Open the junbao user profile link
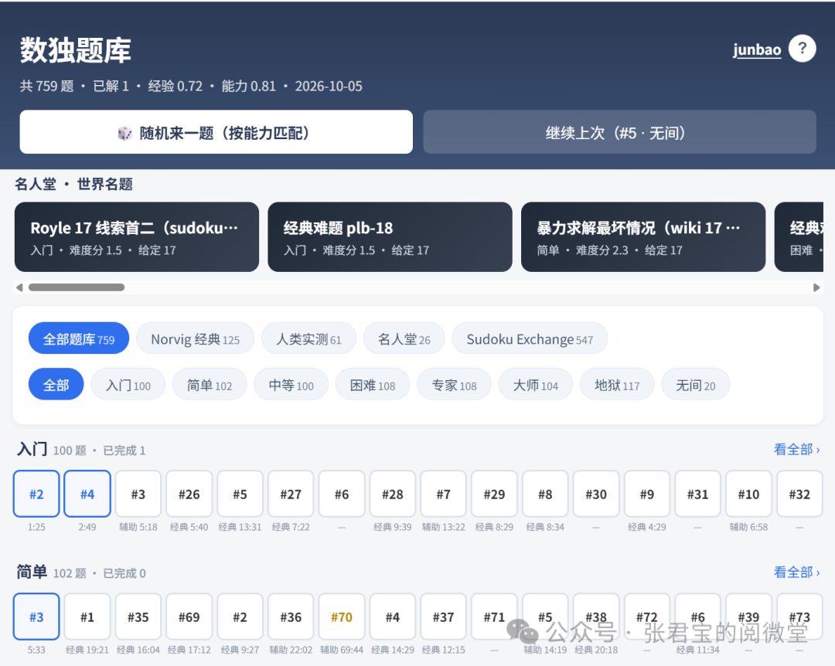The image size is (835, 666). tap(757, 49)
